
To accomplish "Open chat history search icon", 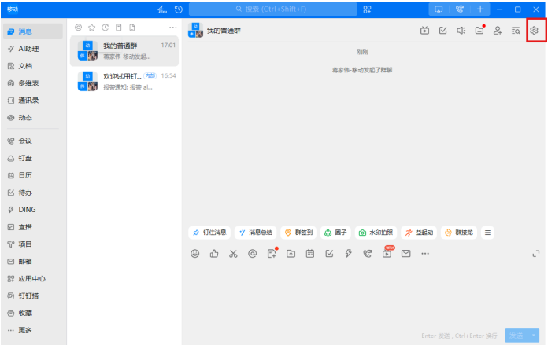I will coord(516,31).
